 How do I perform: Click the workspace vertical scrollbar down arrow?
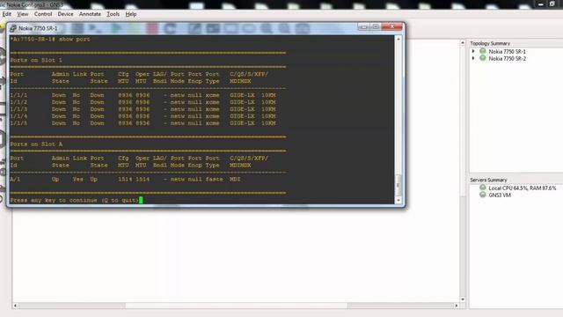click(463, 299)
